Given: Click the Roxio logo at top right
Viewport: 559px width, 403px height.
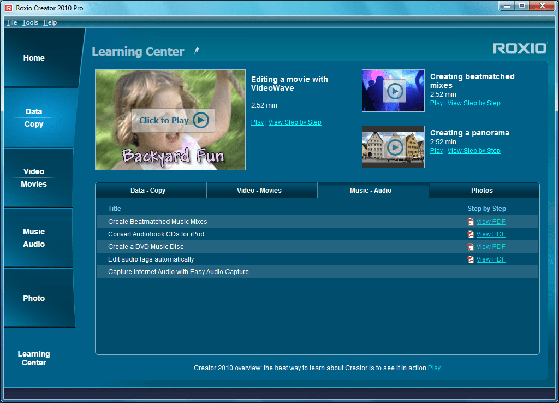Looking at the screenshot, I should [x=520, y=48].
